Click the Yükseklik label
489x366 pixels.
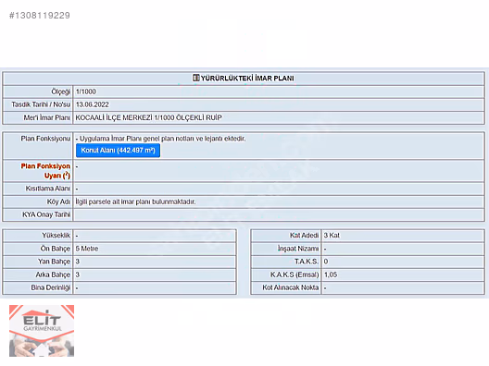point(56,236)
